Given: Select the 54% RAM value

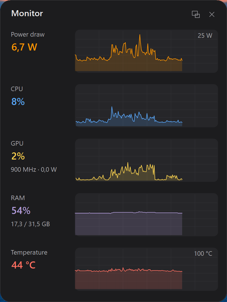Looking at the screenshot, I should [21, 211].
